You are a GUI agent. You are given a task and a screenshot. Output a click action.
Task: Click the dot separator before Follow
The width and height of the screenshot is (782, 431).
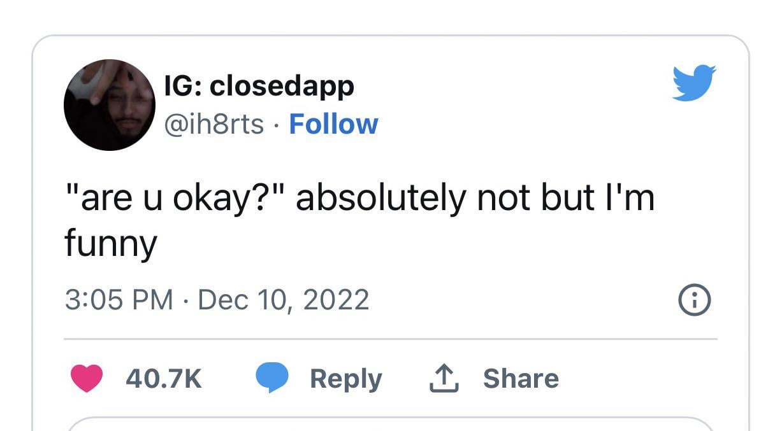[x=277, y=124]
